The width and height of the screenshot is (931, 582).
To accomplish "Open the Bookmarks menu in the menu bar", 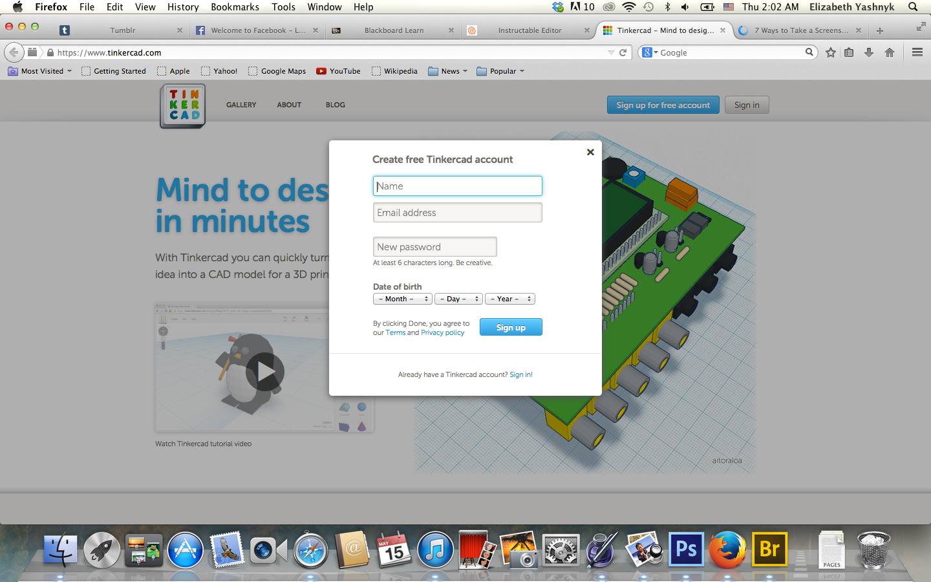I will point(235,7).
